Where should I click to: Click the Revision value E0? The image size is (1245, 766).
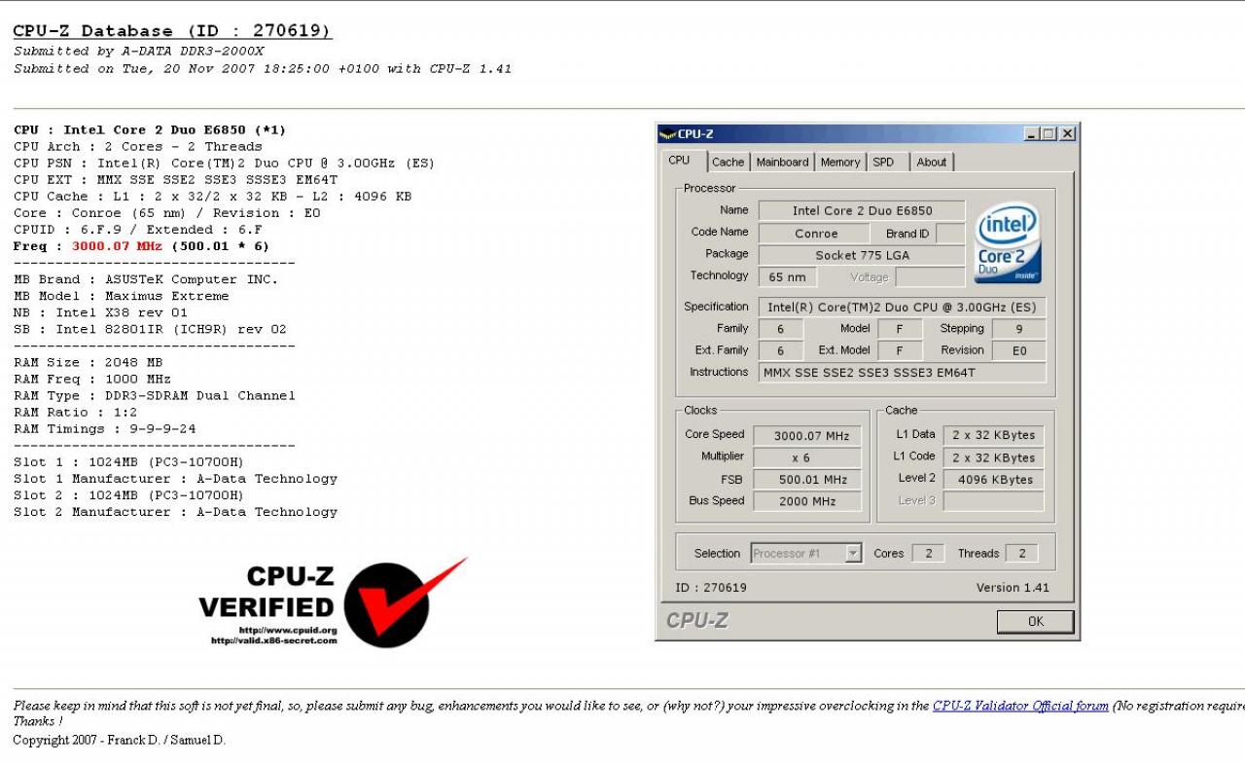[x=1019, y=351]
